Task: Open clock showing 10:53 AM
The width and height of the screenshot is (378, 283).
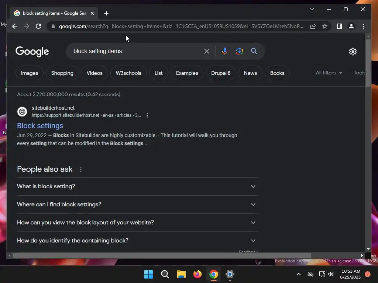Action: (351, 274)
